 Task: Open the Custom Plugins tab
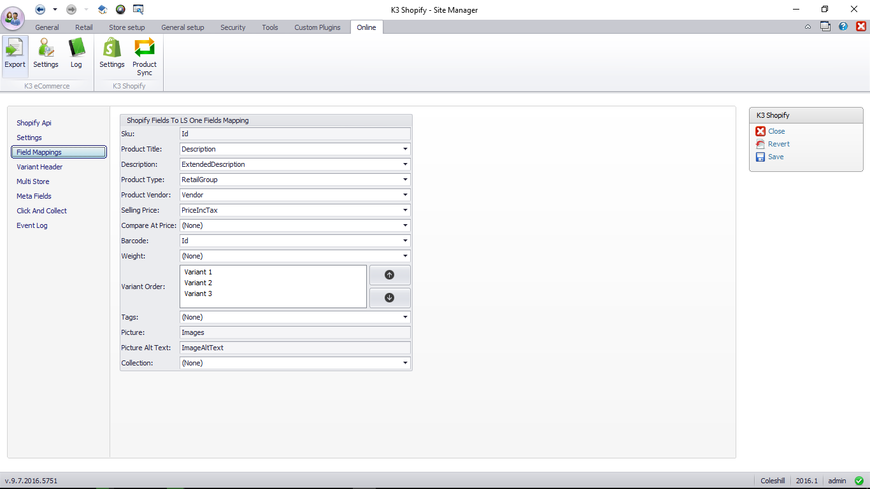(x=317, y=27)
